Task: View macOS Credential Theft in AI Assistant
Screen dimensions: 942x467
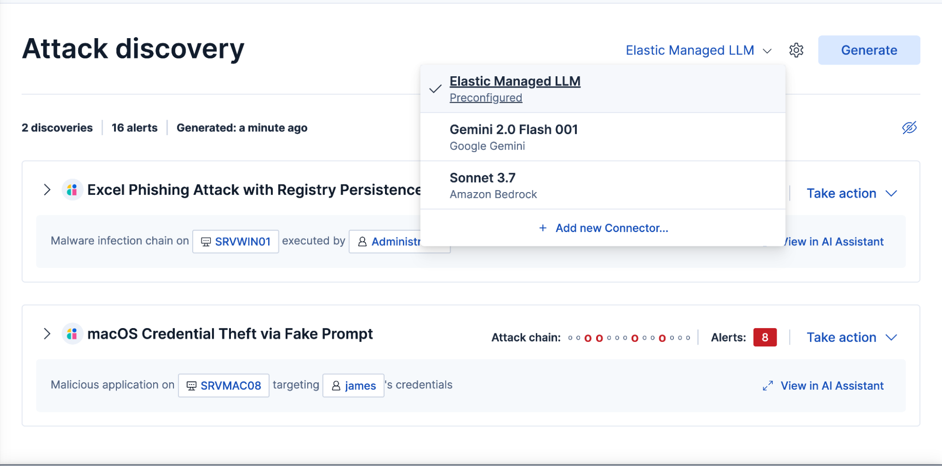Action: coord(823,386)
